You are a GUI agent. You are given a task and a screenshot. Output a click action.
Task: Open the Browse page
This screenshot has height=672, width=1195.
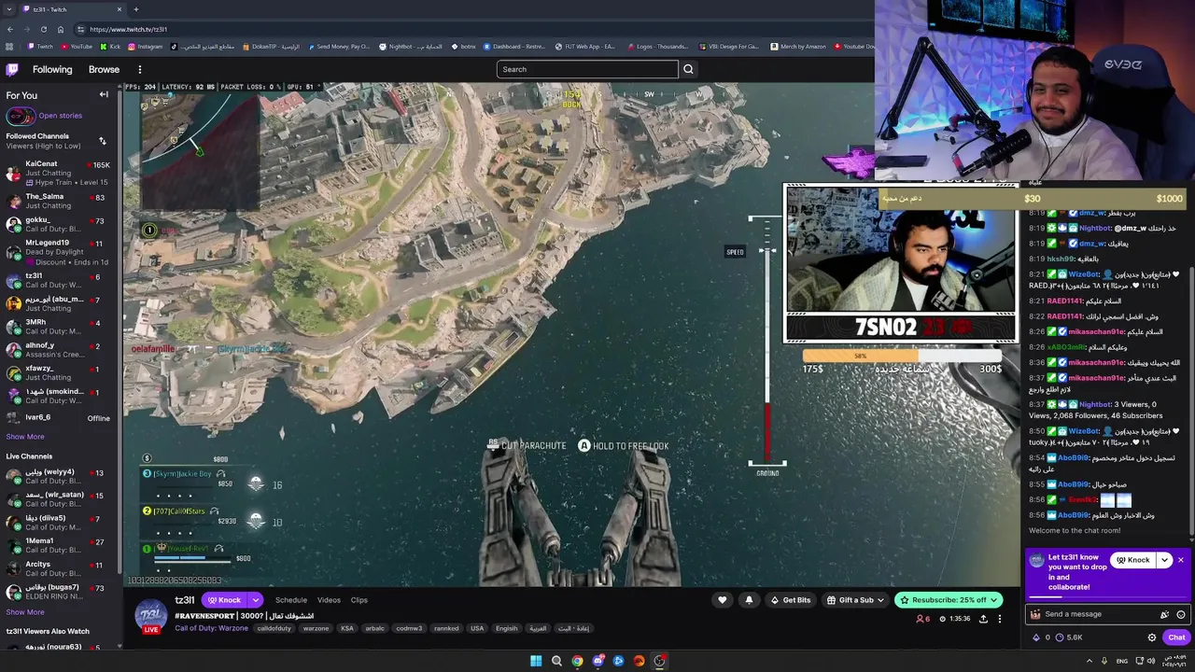[104, 69]
